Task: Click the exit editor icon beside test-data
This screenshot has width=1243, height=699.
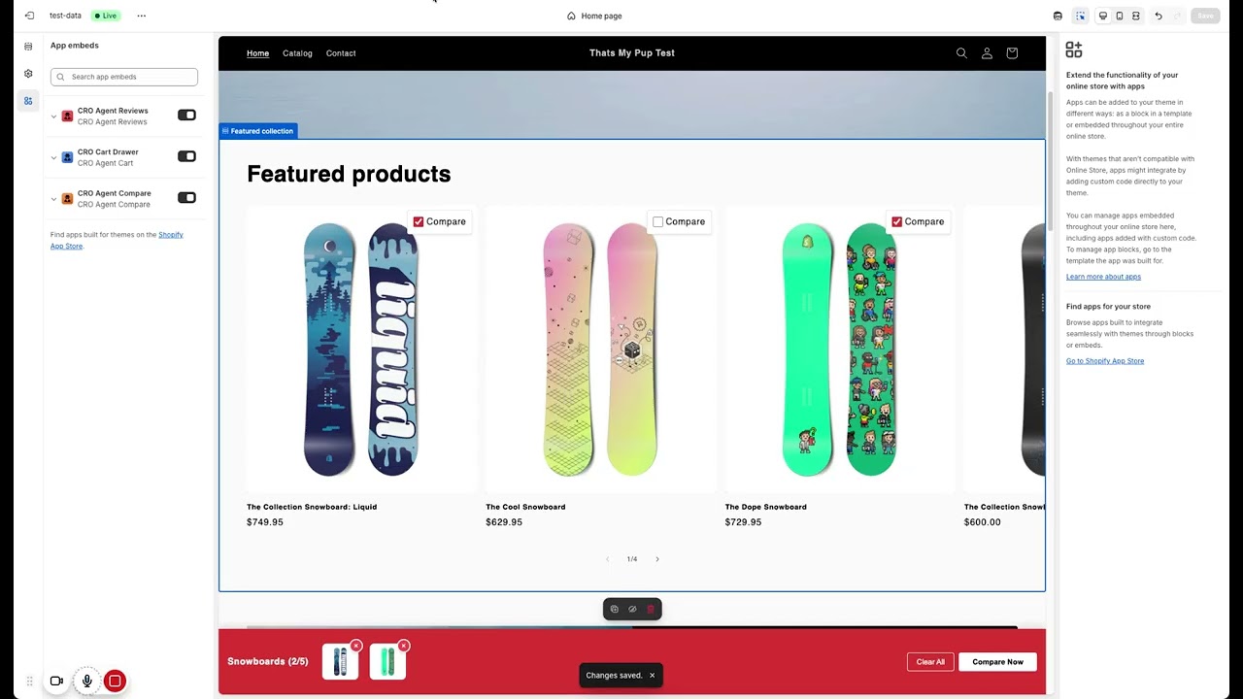Action: click(x=29, y=16)
